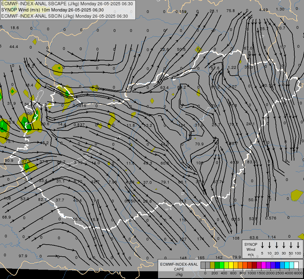304x279 pixels.
Task: Click the 800 tick label on CAPE scale
Action: click(x=243, y=273)
